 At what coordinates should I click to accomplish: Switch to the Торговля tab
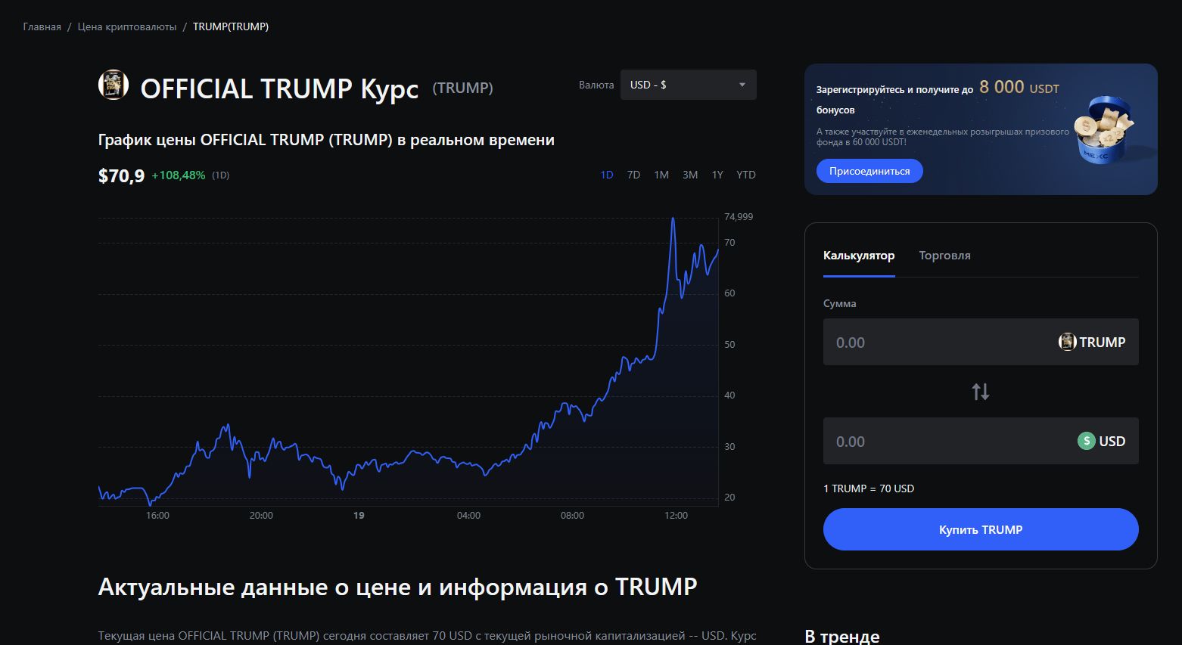944,256
